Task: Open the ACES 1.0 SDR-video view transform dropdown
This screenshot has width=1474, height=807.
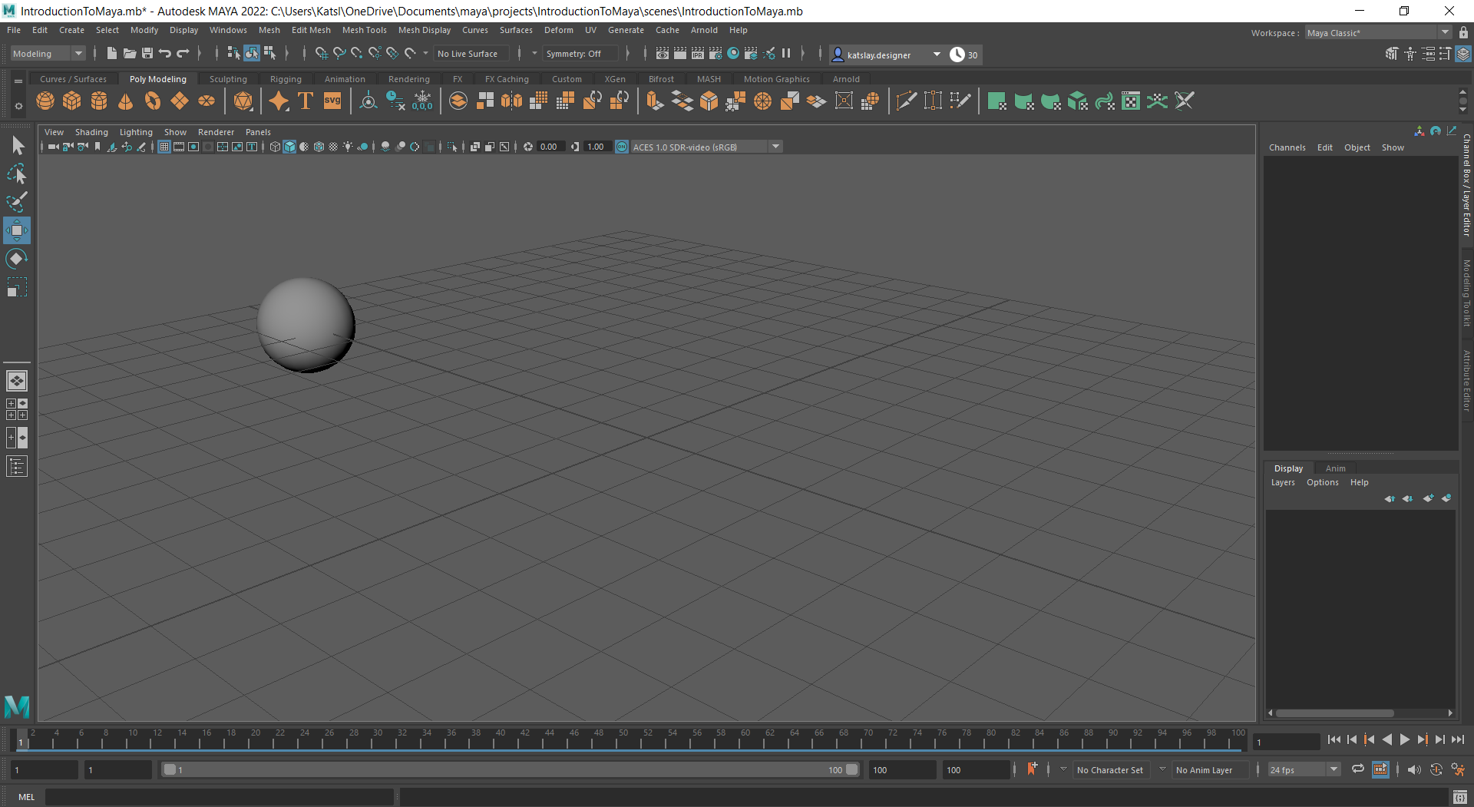Action: (x=706, y=147)
